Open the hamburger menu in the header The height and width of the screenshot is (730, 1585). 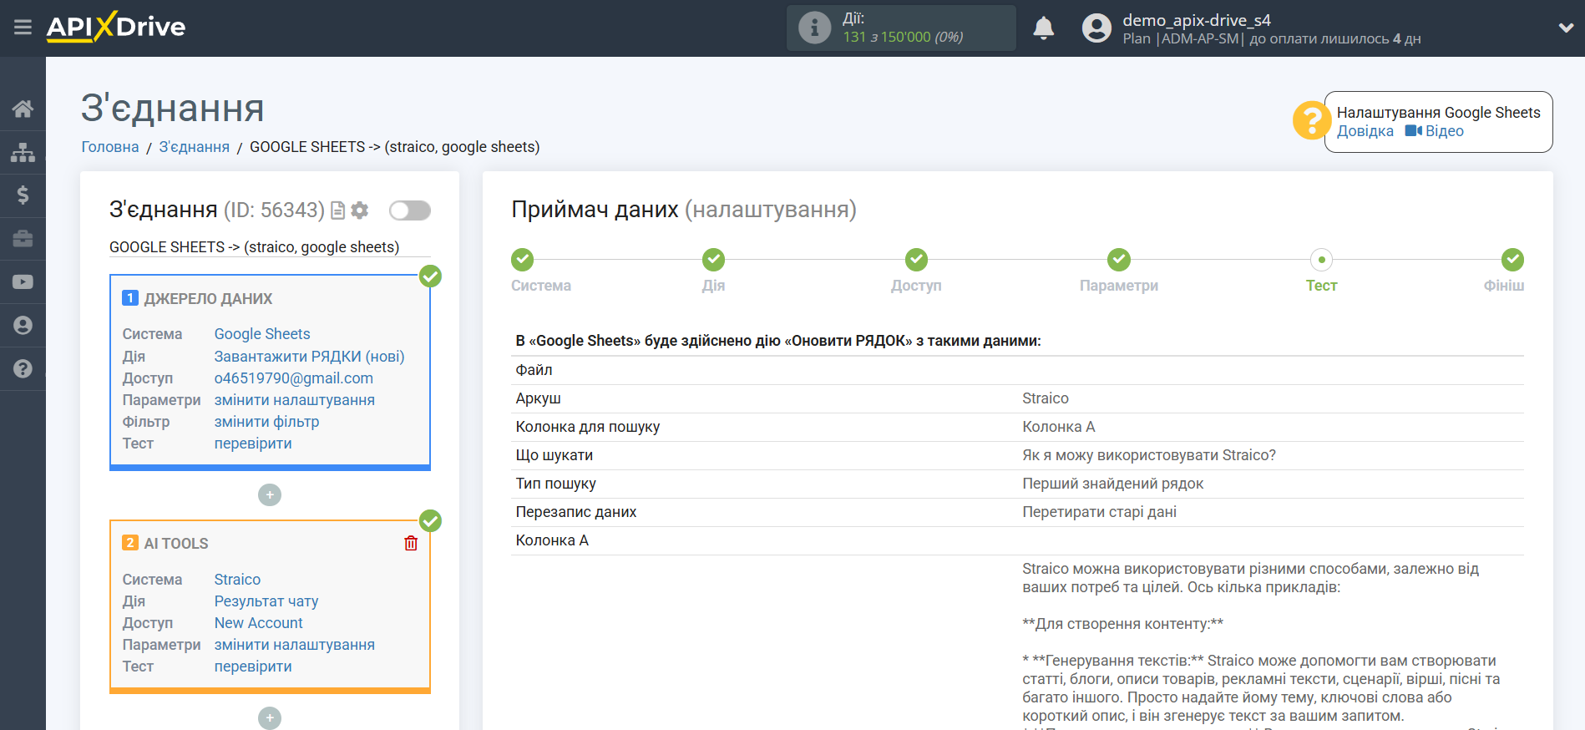click(x=23, y=28)
